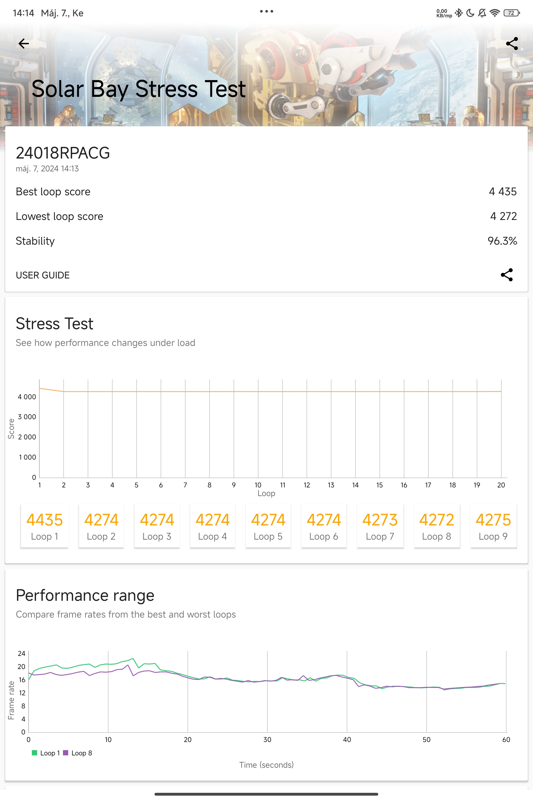Tap the Best loop score row
The image size is (533, 800).
266,192
